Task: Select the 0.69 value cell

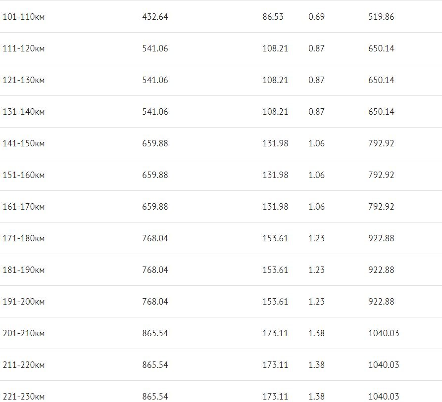Action: click(x=316, y=17)
